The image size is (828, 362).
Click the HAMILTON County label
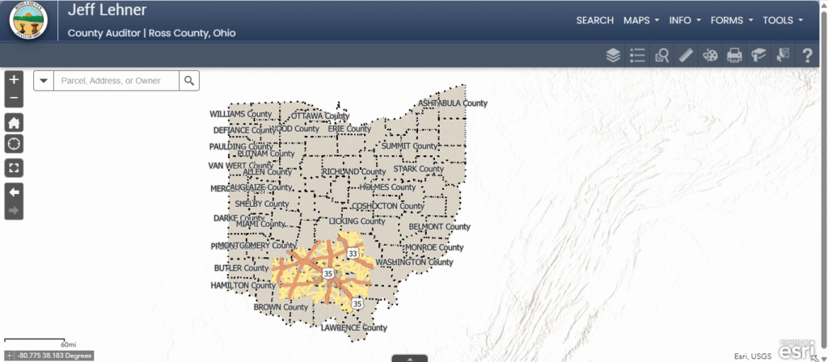point(243,285)
